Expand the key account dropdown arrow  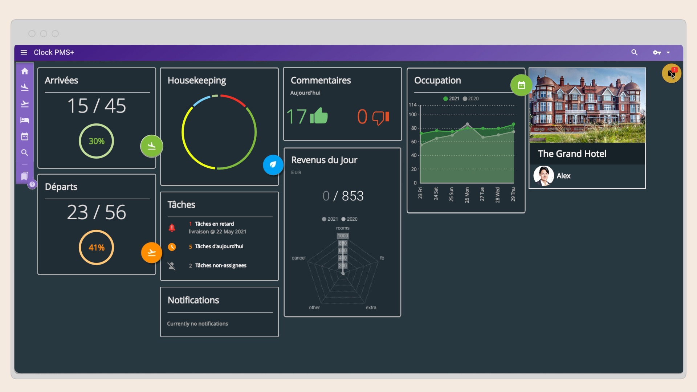[x=668, y=53]
